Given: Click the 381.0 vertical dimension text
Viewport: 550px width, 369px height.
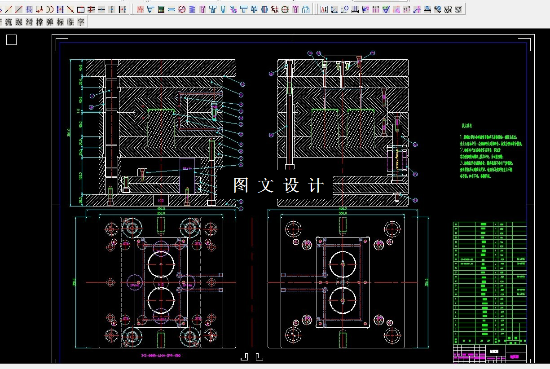Looking at the screenshot, I should [69, 133].
